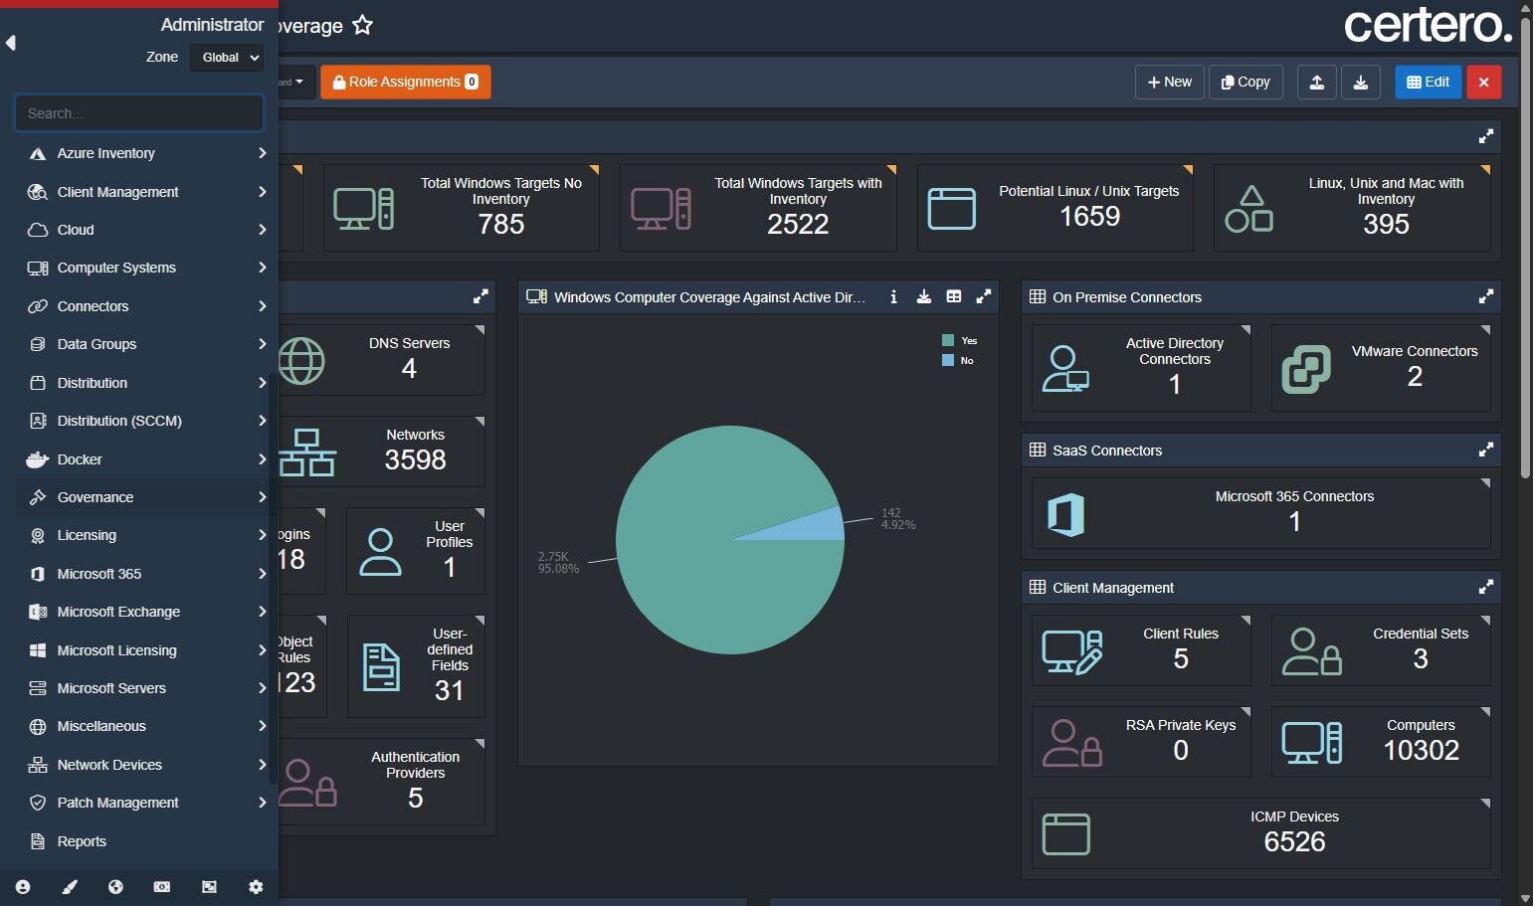Open the Zone Global dropdown
The width and height of the screenshot is (1533, 906).
click(227, 58)
